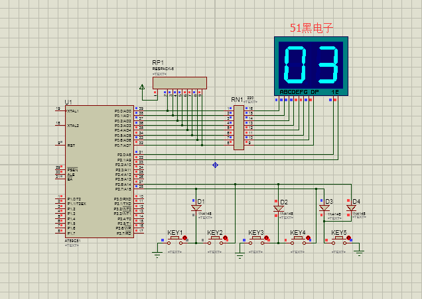The height and width of the screenshot is (299, 422).
Task: Click the blue origin crosshair marker
Action: (x=215, y=165)
